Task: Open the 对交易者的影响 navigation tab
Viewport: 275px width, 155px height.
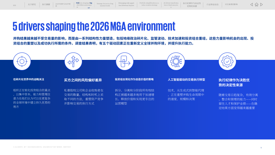Action: [x=231, y=4]
